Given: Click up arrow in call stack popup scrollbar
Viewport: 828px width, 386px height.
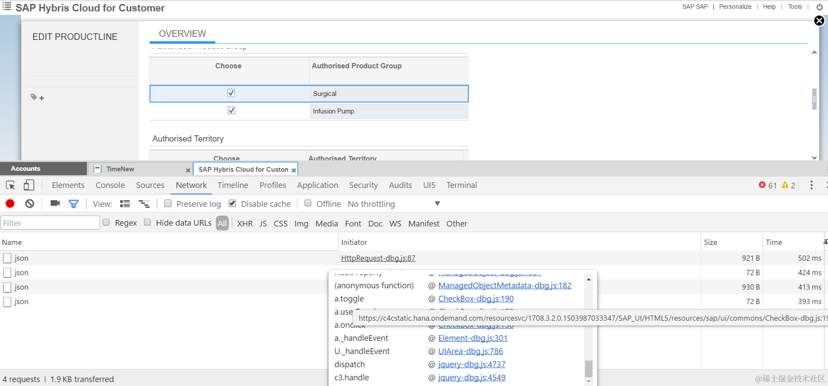Looking at the screenshot, I should coord(589,279).
